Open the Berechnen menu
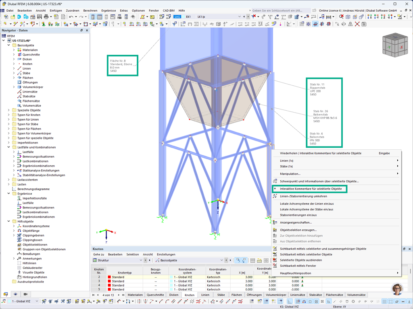 pos(90,10)
